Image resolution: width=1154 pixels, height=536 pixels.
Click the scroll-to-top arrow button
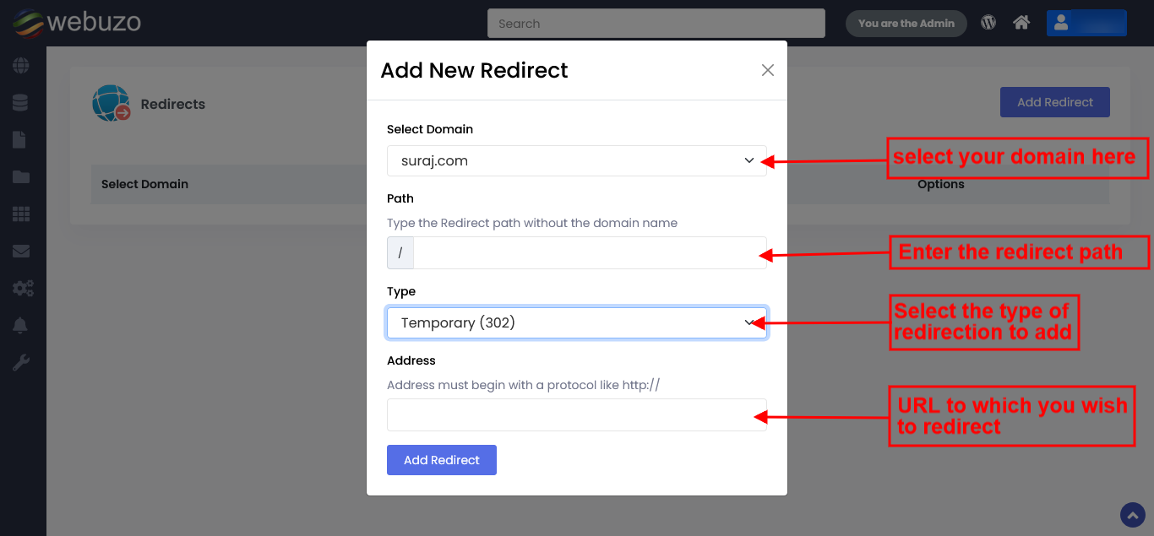(x=1132, y=514)
